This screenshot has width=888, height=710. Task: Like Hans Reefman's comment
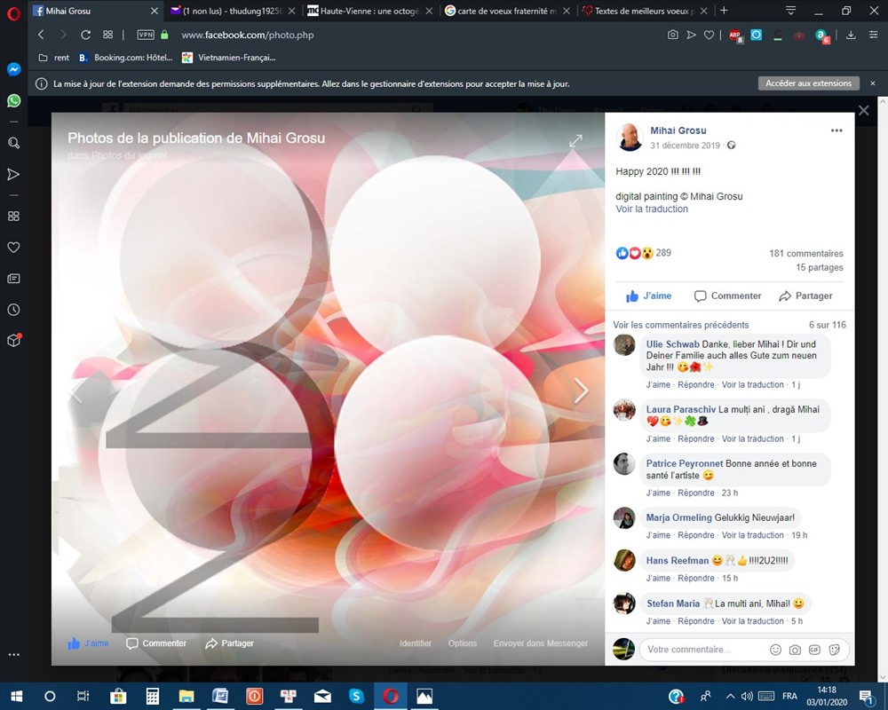coord(658,579)
